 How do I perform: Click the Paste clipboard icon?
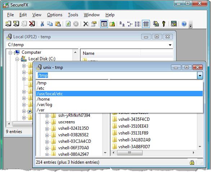(58, 24)
